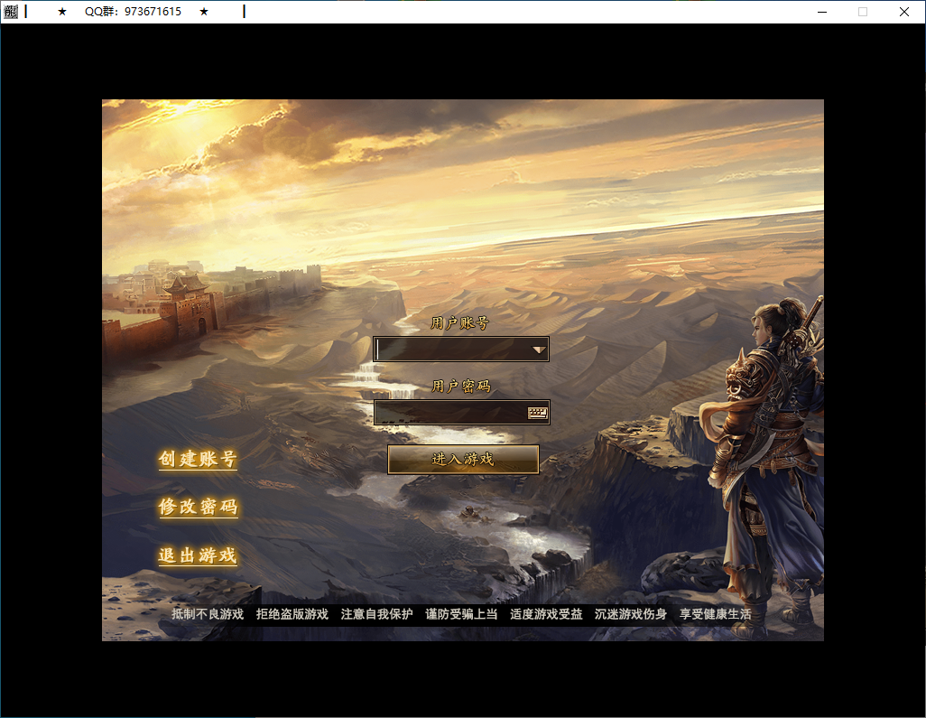
Task: Click the 用户密码 label
Action: pos(460,386)
